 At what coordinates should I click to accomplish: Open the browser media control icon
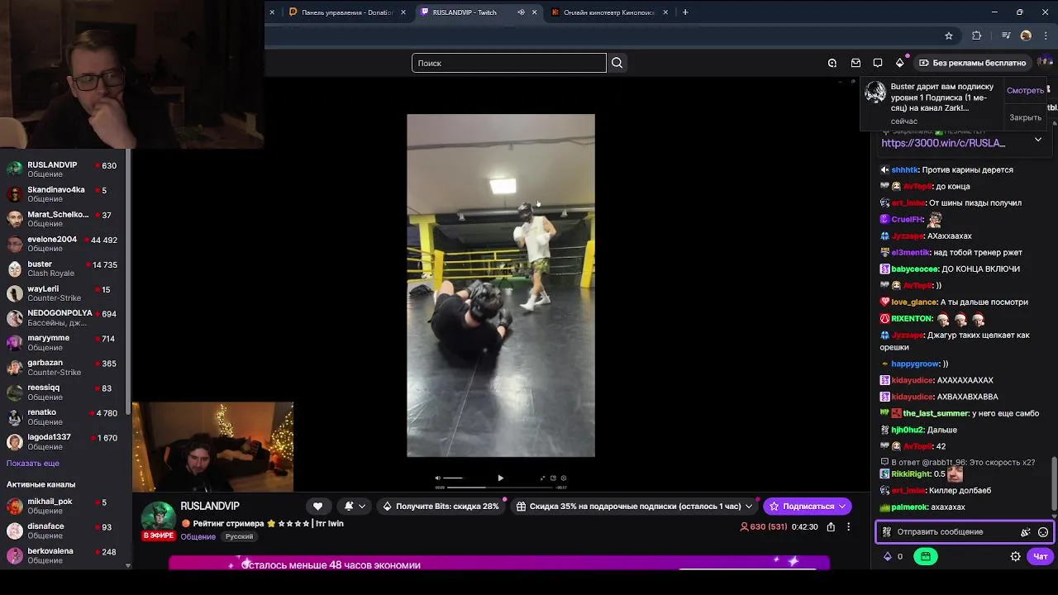(x=1006, y=36)
